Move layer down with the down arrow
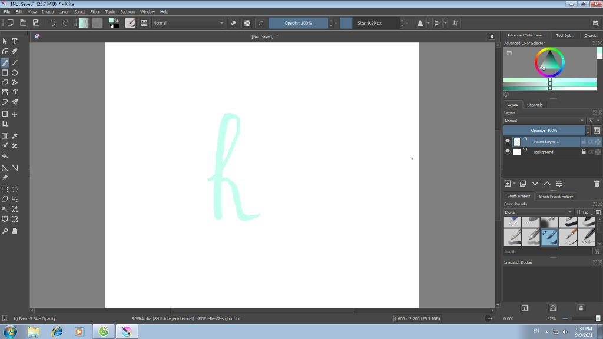Viewport: 603px width, 339px height. 535,184
